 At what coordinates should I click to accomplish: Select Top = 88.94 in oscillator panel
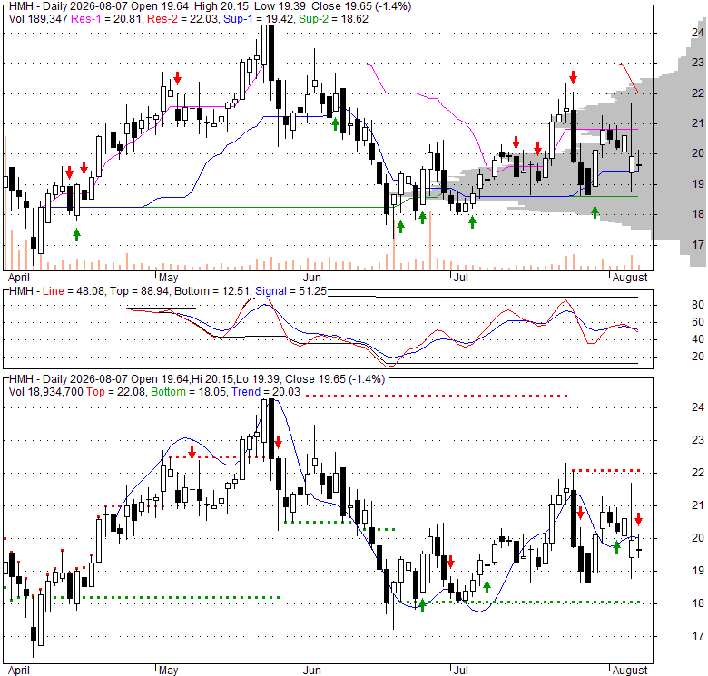140,291
